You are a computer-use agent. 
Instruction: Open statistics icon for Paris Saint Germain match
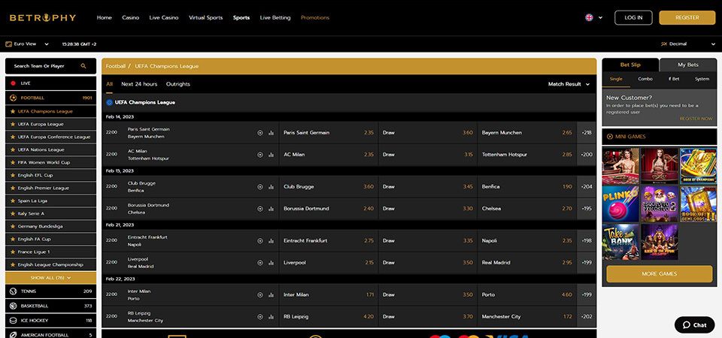click(x=272, y=133)
